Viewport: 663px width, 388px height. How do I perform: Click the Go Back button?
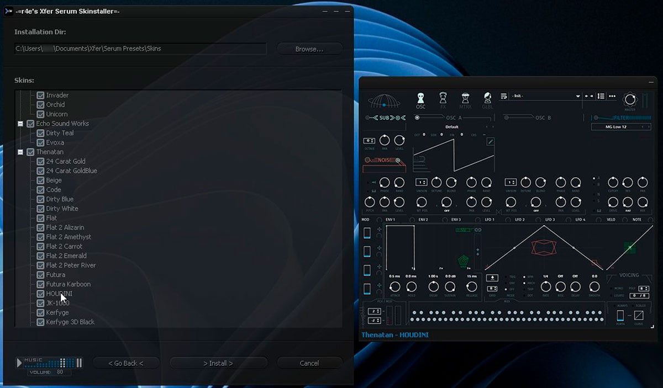click(x=126, y=363)
